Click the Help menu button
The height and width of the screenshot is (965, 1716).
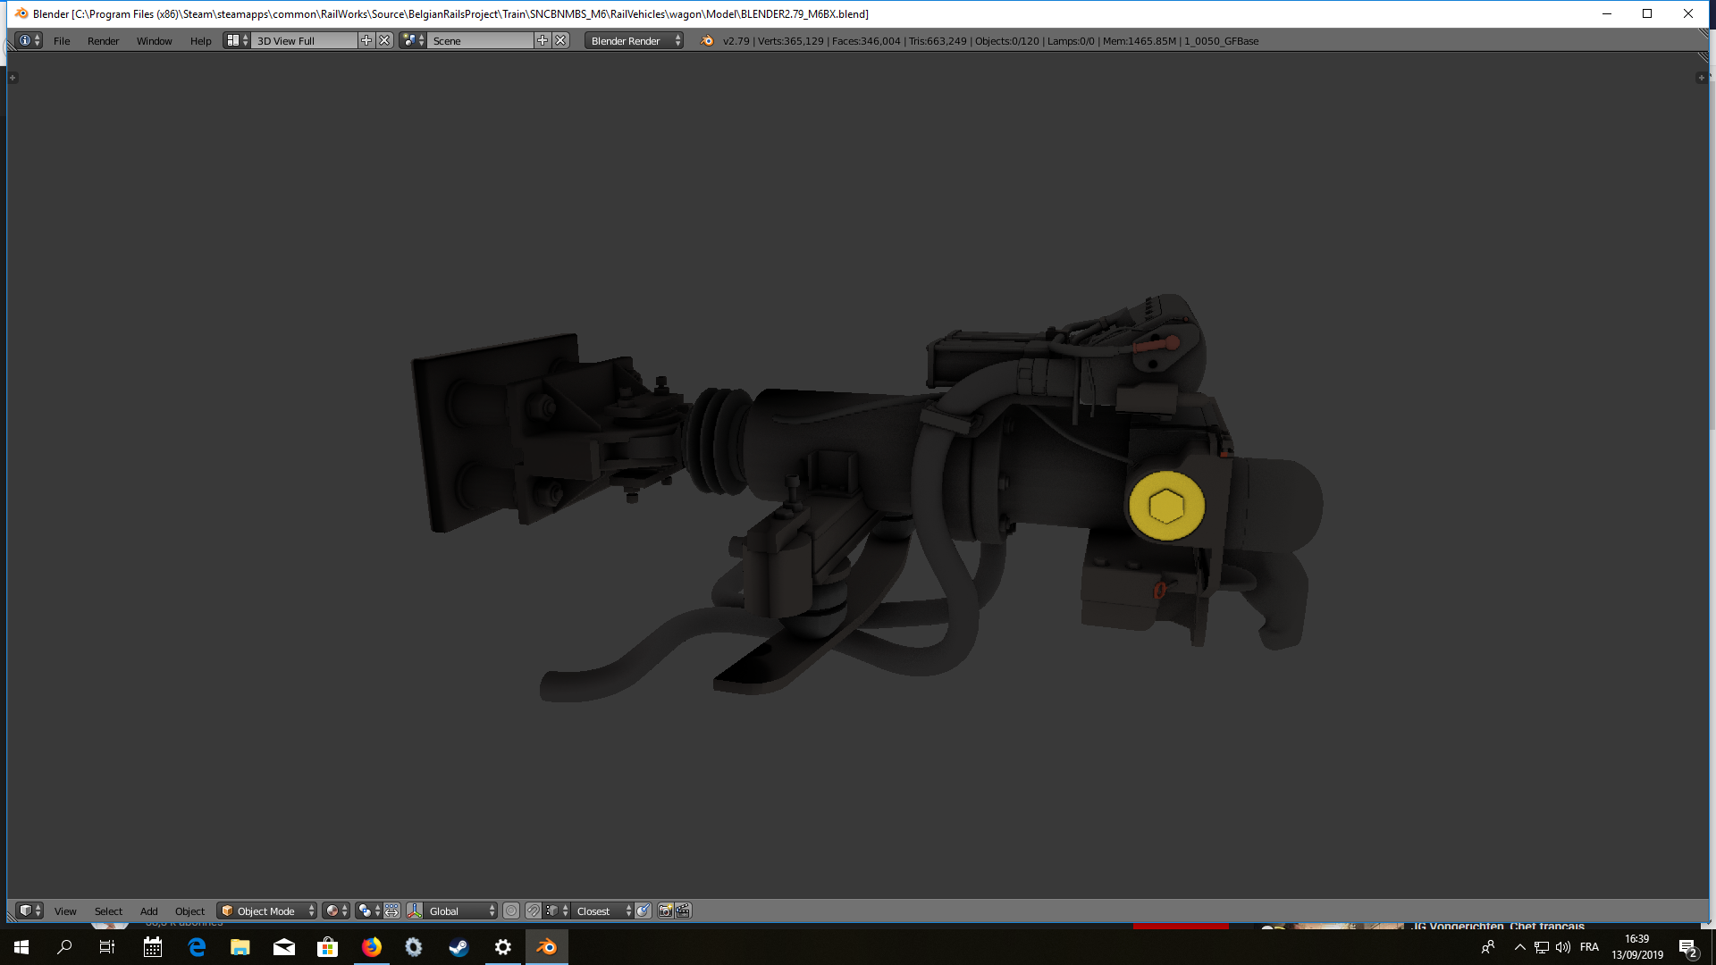tap(200, 40)
